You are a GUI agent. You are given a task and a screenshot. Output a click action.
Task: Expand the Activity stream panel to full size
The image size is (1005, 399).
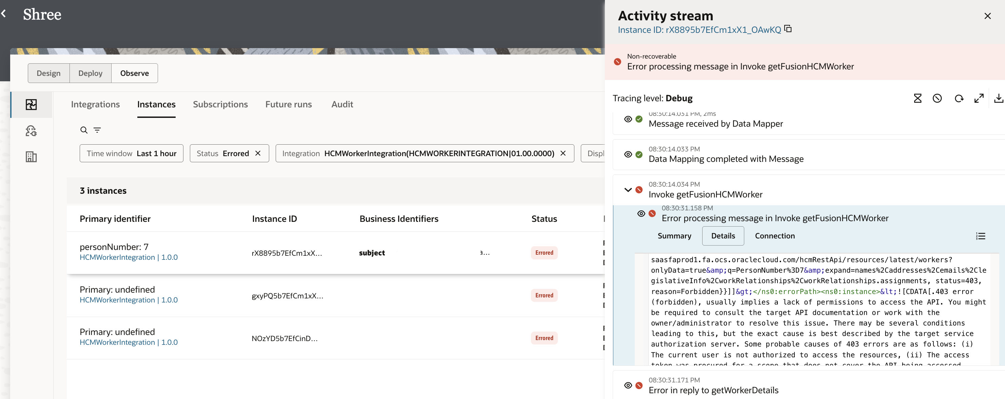(979, 98)
